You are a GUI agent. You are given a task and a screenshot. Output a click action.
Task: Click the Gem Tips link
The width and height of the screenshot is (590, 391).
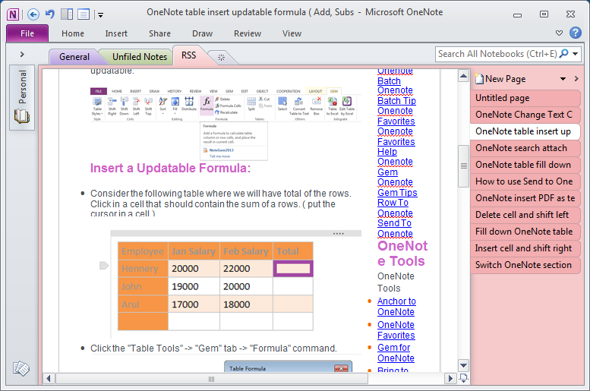click(x=397, y=193)
